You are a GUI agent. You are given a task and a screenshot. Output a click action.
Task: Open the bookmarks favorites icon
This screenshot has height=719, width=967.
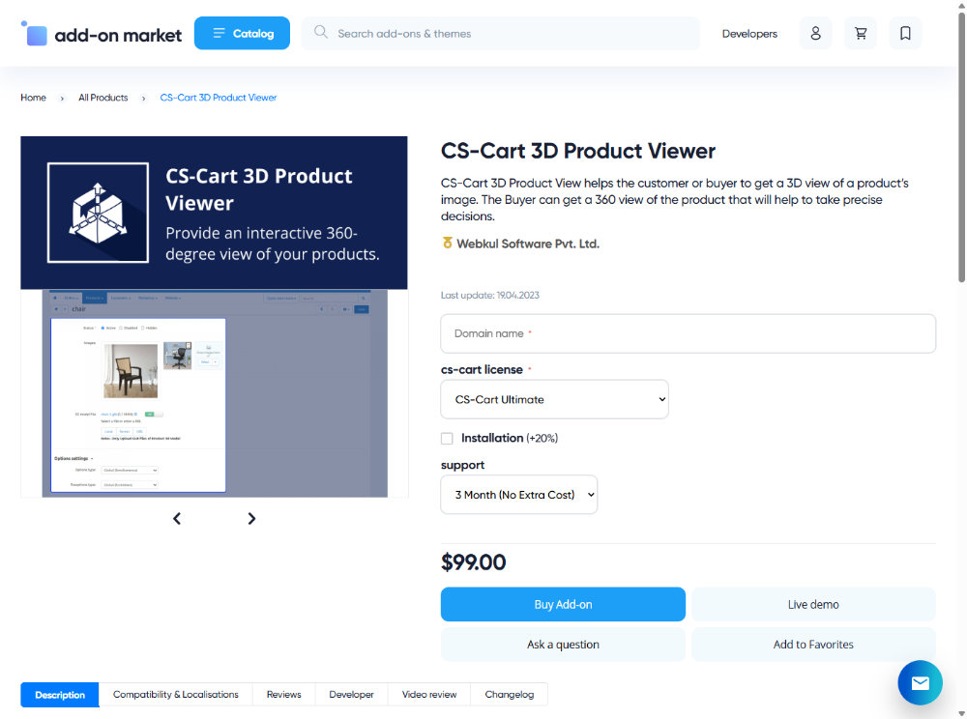[905, 34]
